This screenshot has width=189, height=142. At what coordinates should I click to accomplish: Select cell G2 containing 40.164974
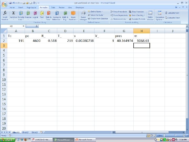click(x=124, y=41)
